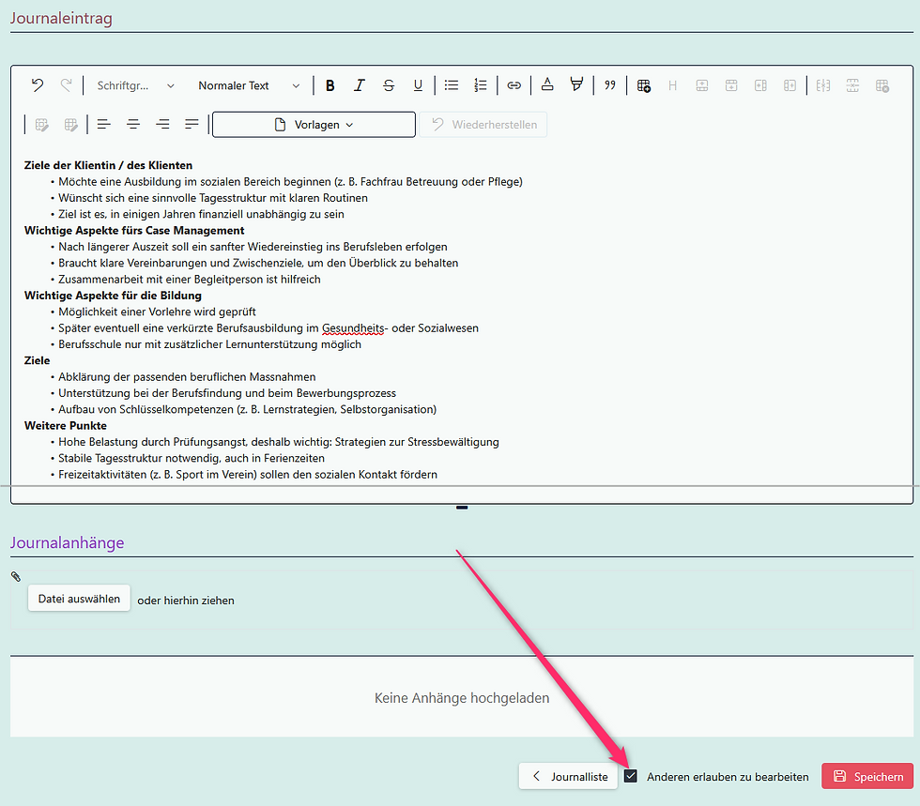Open the Normaler Text style dropdown
This screenshot has width=920, height=806.
tap(249, 85)
